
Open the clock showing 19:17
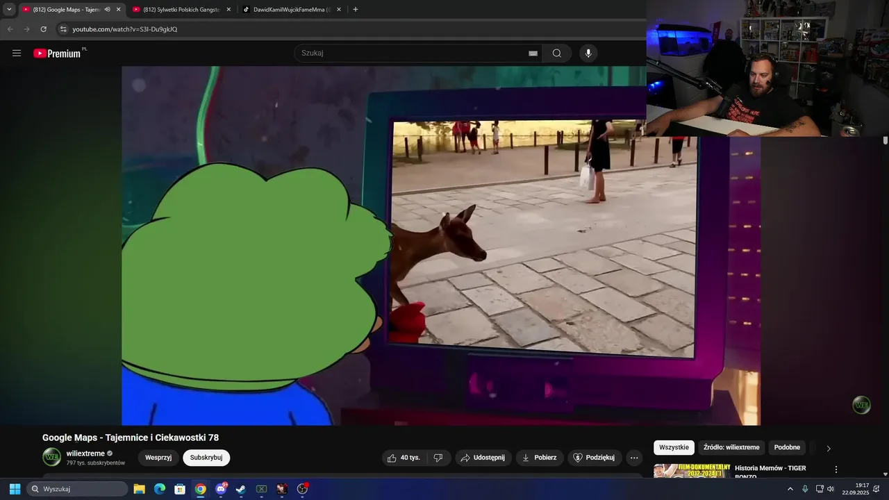[x=856, y=489]
